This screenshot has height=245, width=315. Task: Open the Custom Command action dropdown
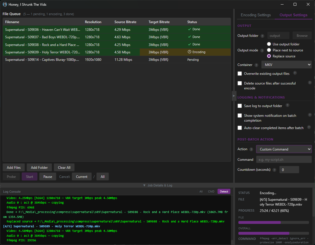[x=284, y=149]
